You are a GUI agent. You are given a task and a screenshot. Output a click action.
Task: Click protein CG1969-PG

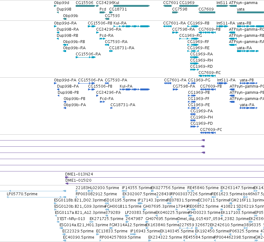[192, 83]
